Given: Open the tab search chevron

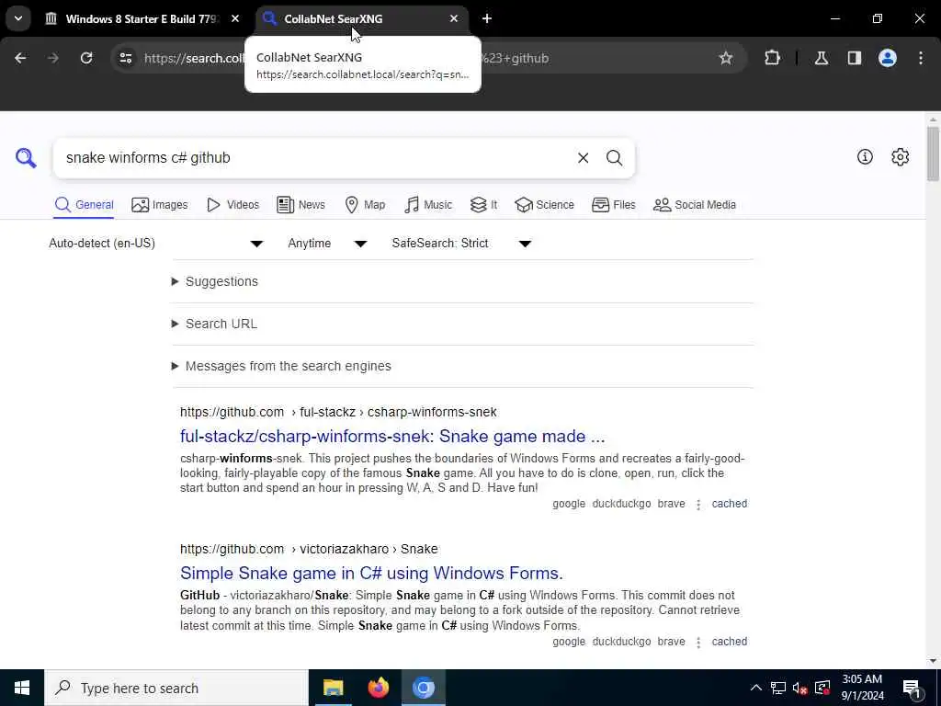Looking at the screenshot, I should point(18,18).
